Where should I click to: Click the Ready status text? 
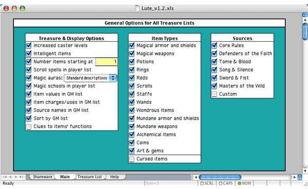pos(8,183)
